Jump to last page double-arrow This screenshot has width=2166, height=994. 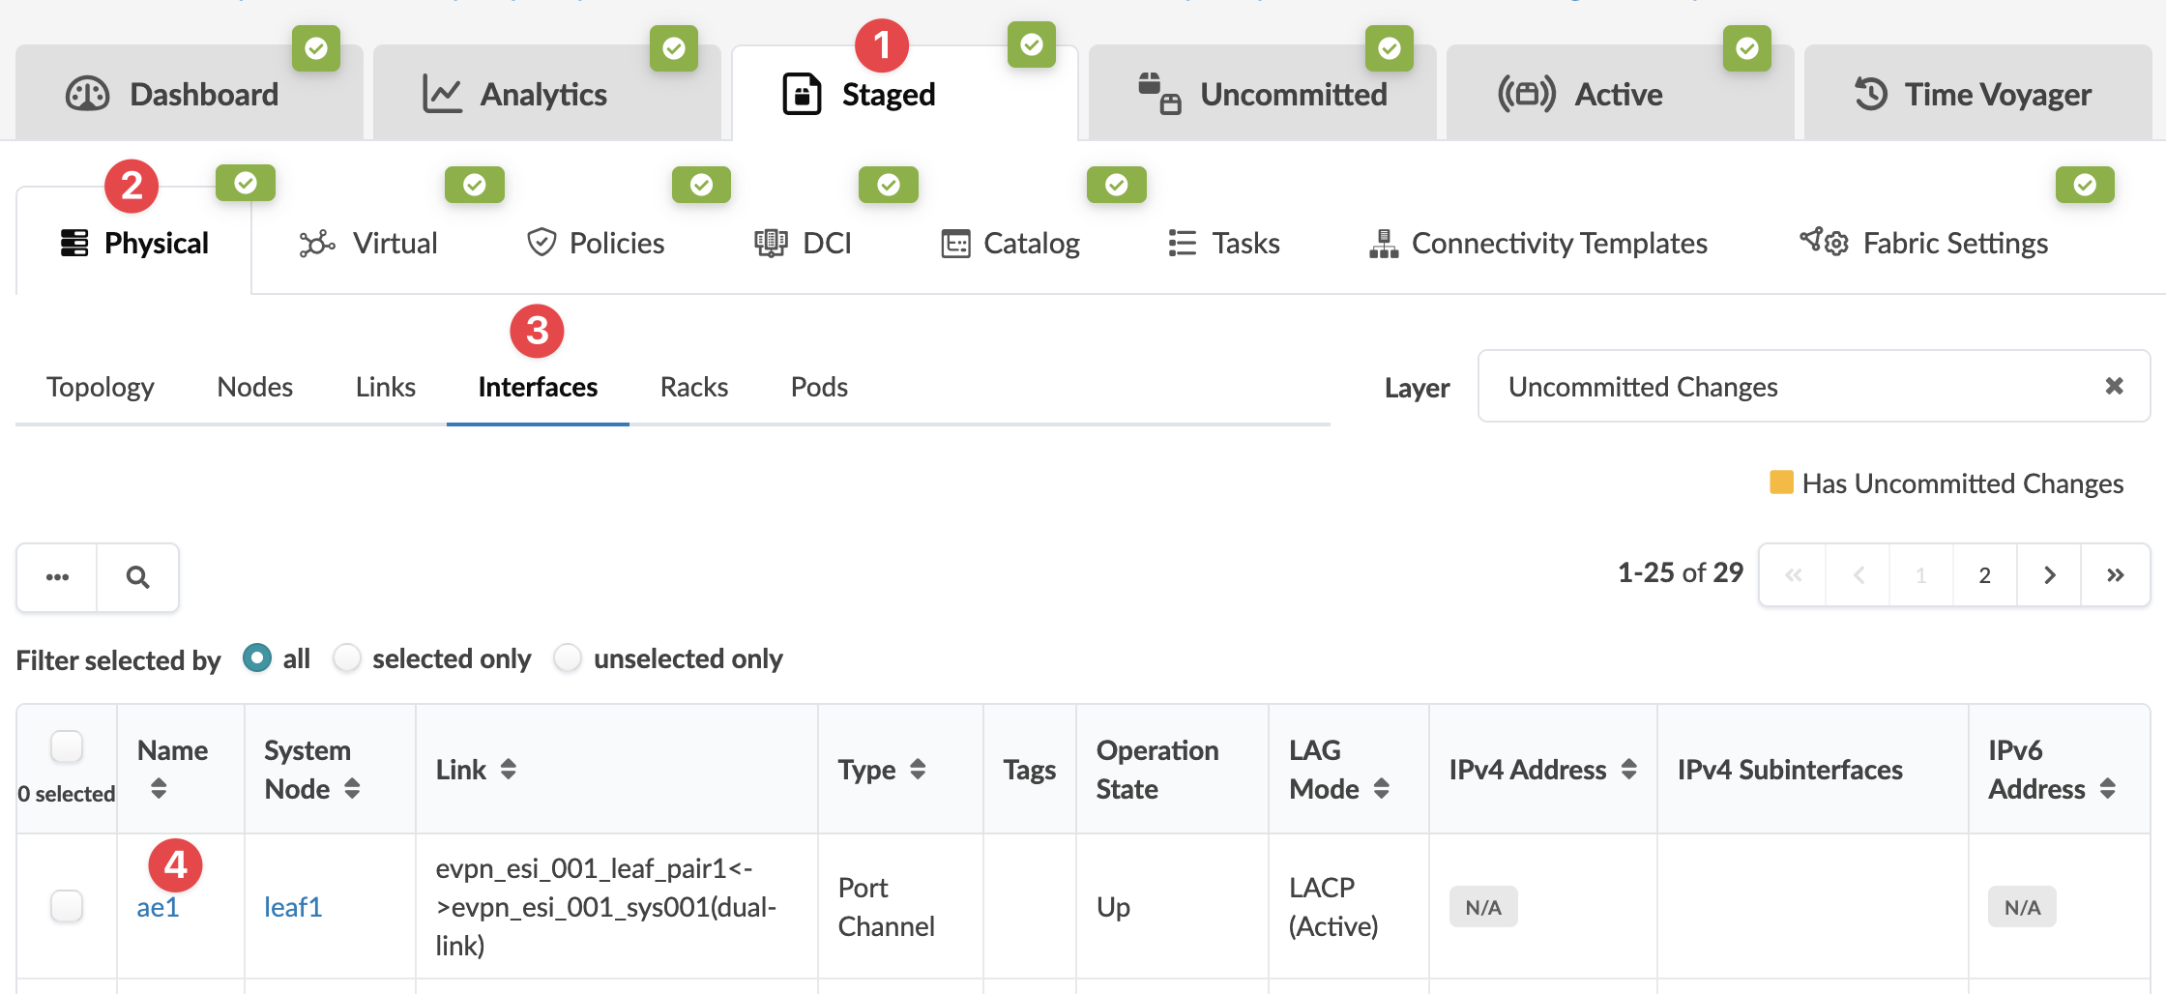pyautogui.click(x=2115, y=575)
